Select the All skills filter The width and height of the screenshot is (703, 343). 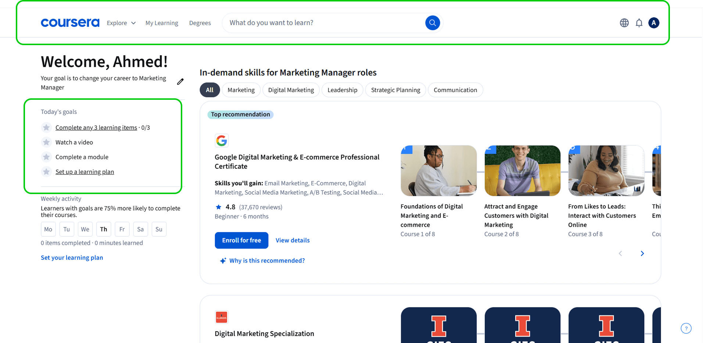(210, 90)
